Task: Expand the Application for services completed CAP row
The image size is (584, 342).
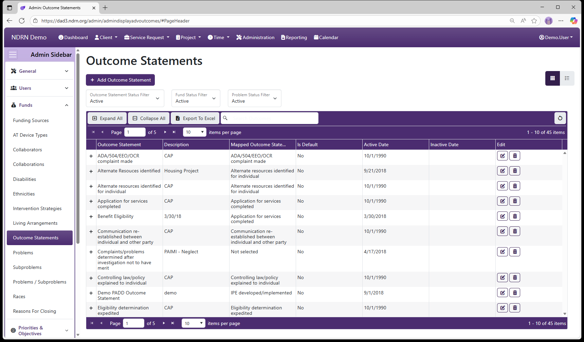Action: 91,201
